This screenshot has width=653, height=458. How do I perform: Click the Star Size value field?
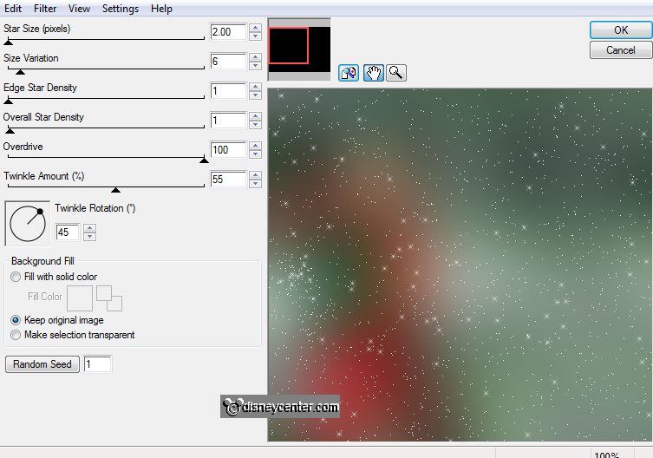coord(228,32)
